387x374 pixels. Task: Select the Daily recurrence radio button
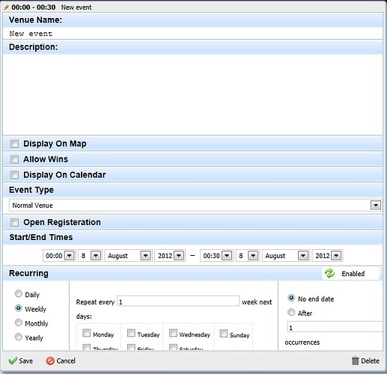[19, 294]
